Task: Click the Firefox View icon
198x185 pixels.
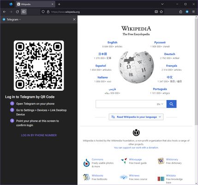Action: pyautogui.click(x=11, y=4)
